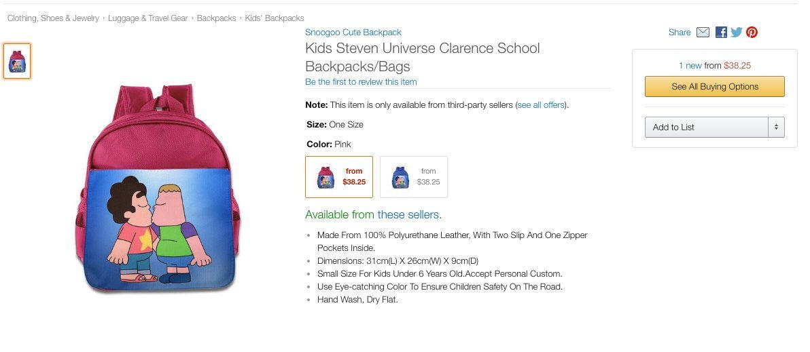Share via the Pinterest icon
This screenshot has height=352, width=810.
[x=752, y=33]
